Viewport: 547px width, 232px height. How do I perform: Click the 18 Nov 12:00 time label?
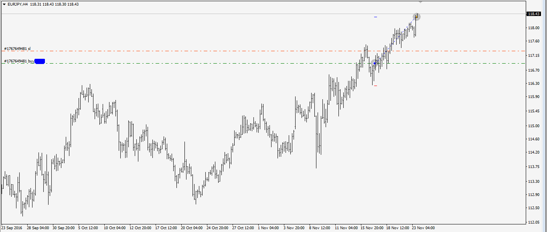tap(398, 228)
